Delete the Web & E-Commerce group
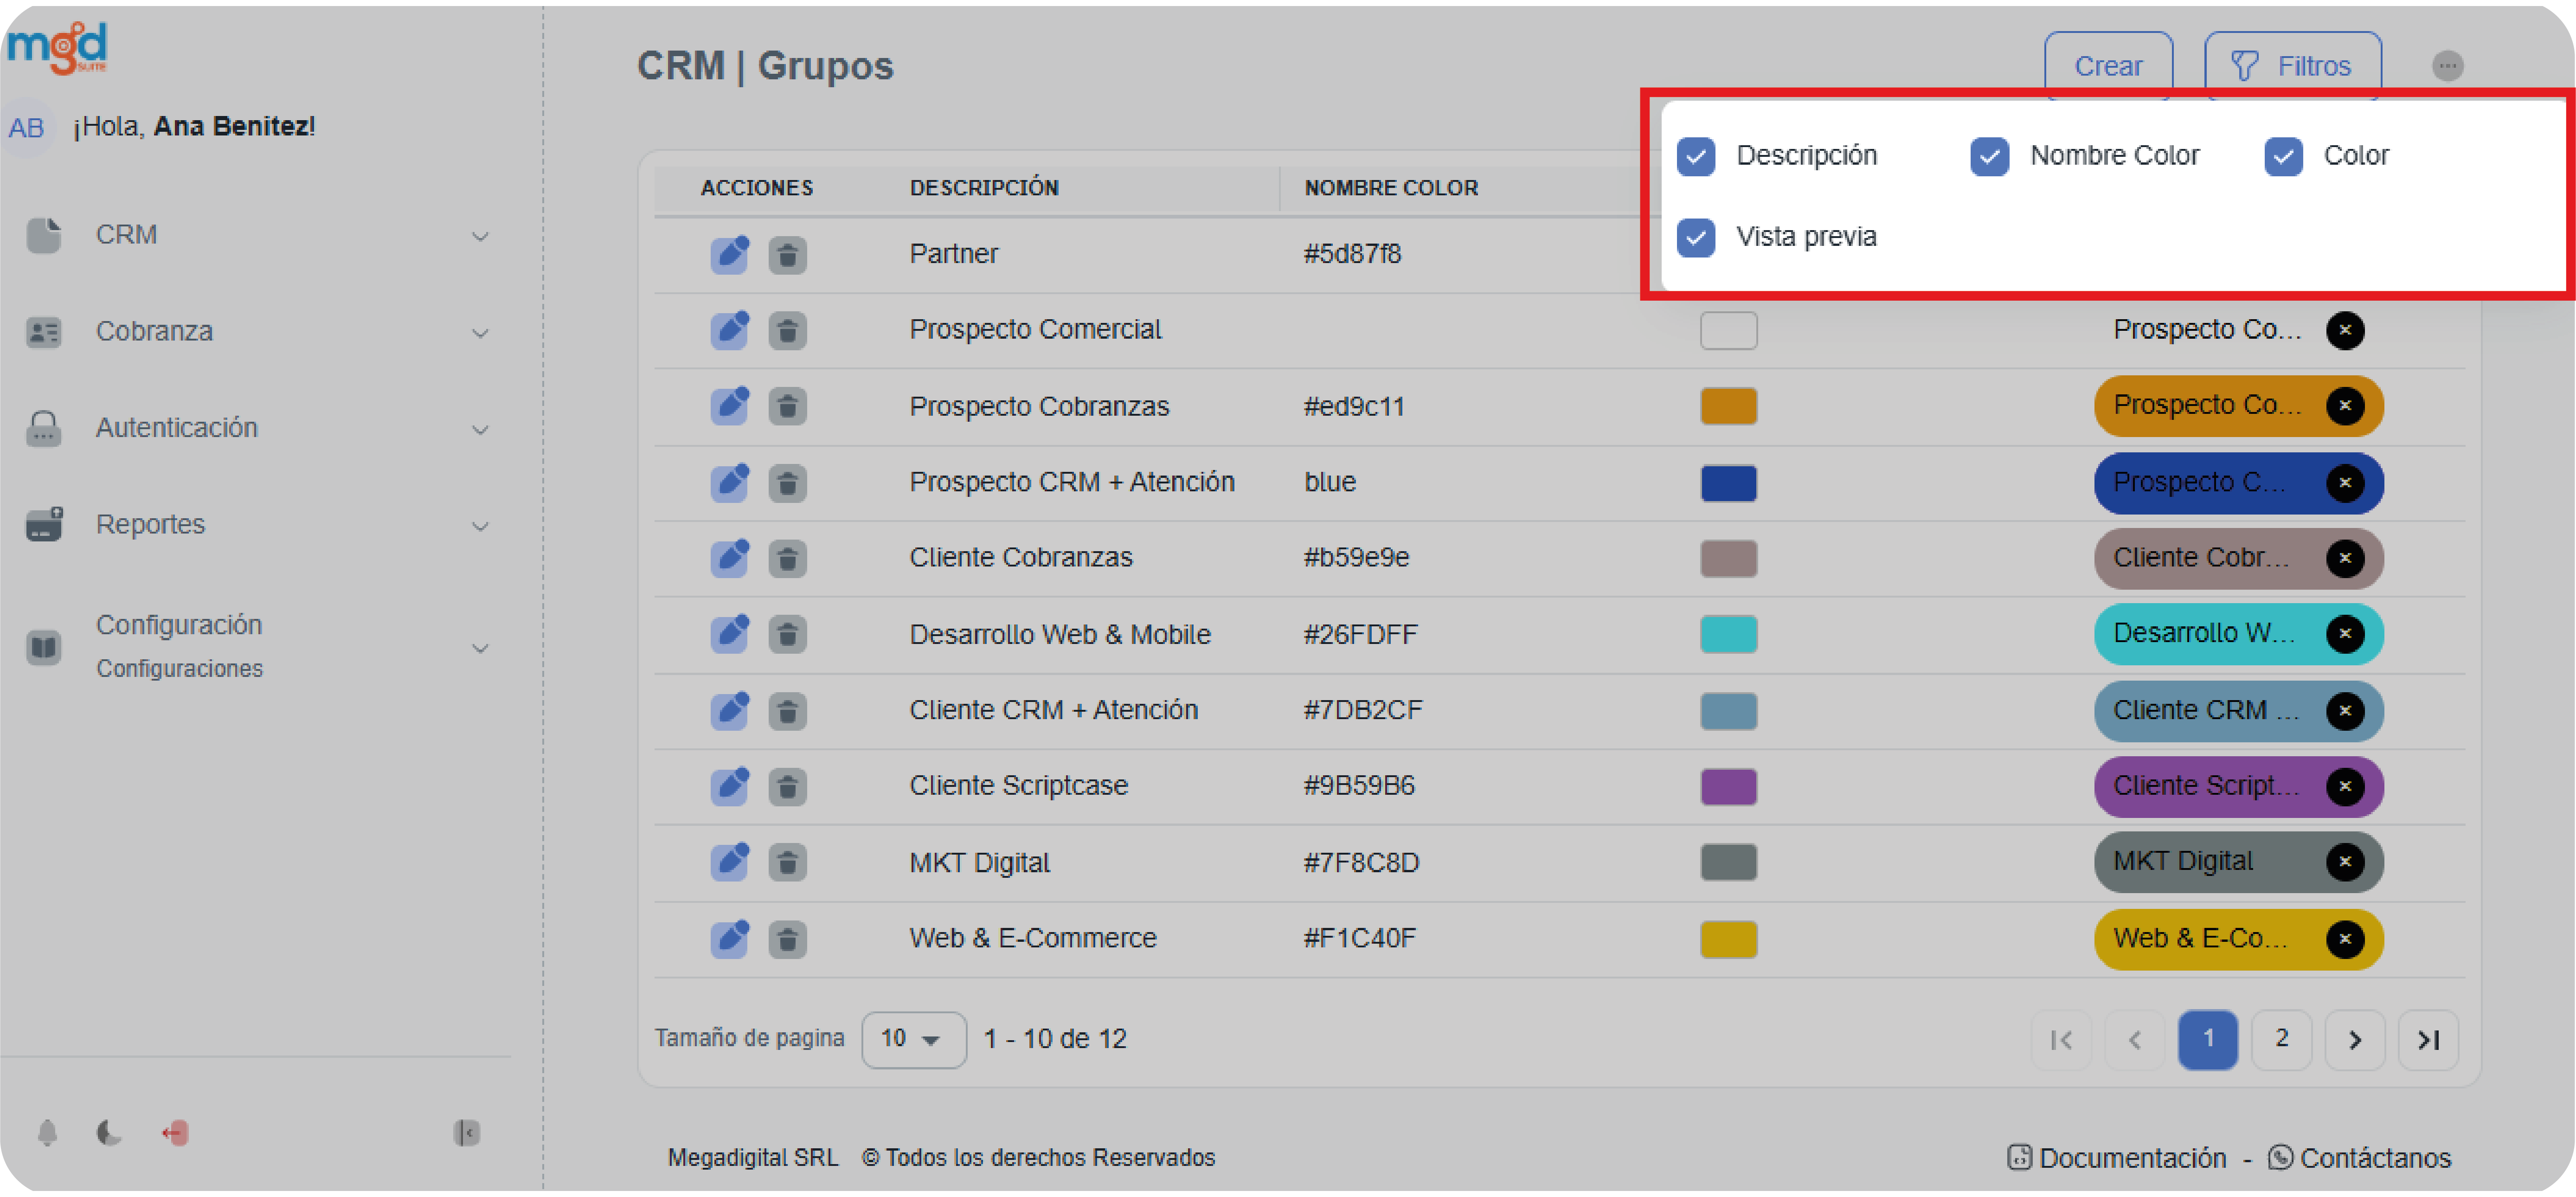Screen dimensions: 2576x1197 click(x=787, y=939)
